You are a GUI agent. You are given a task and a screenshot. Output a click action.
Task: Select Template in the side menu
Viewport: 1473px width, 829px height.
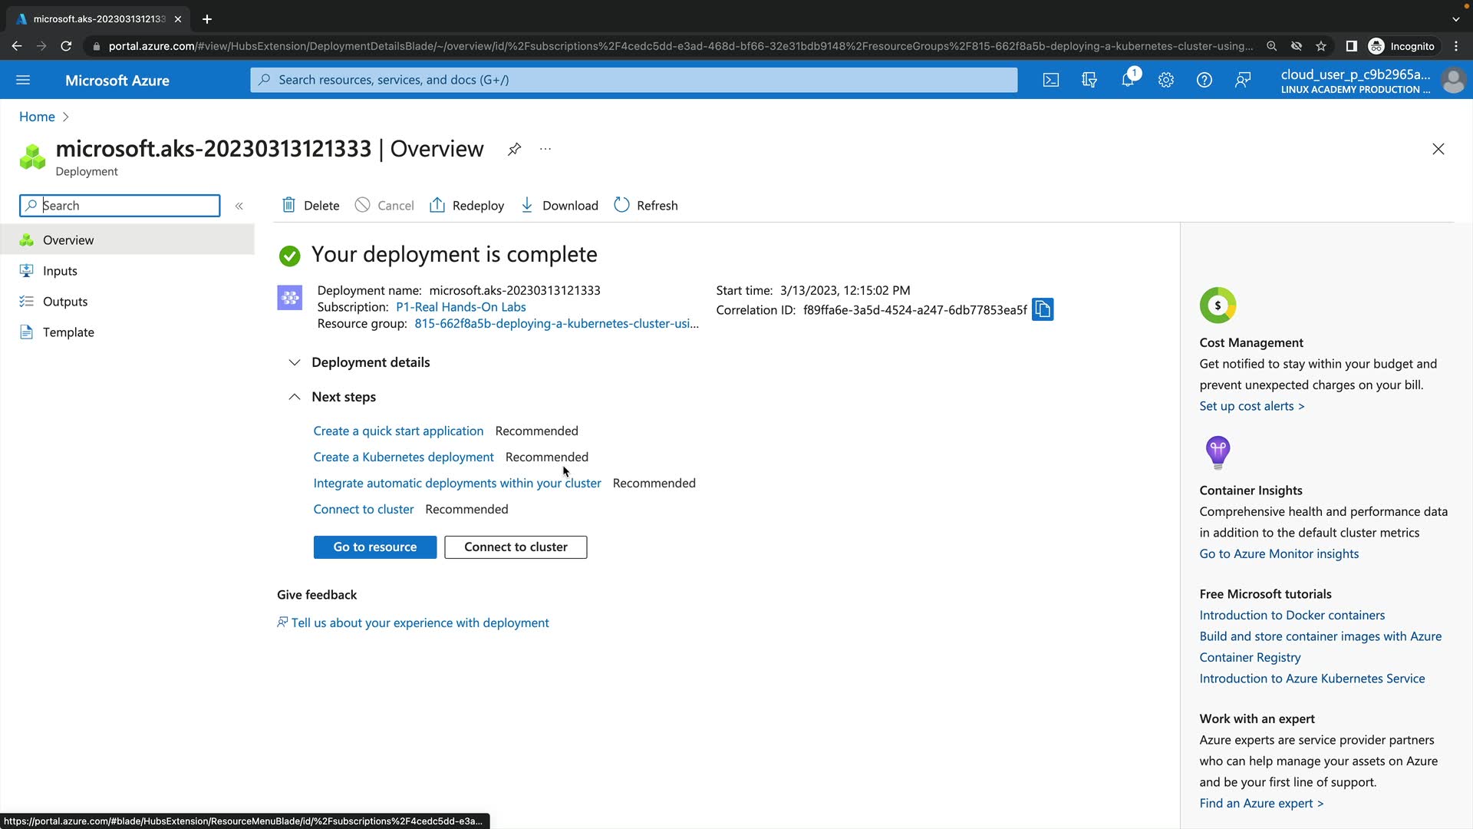[68, 332]
